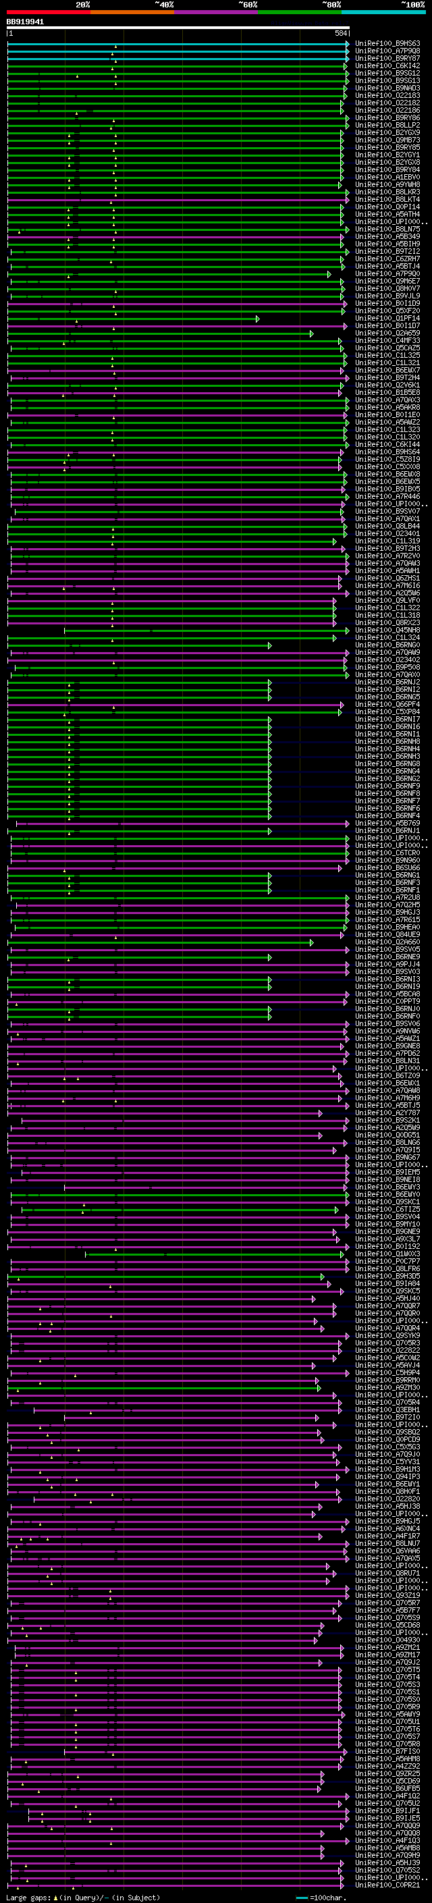The height and width of the screenshot is (1903, 432).
Task: Click the UniRef100_B9GNE8 entry
Action: (387, 1046)
